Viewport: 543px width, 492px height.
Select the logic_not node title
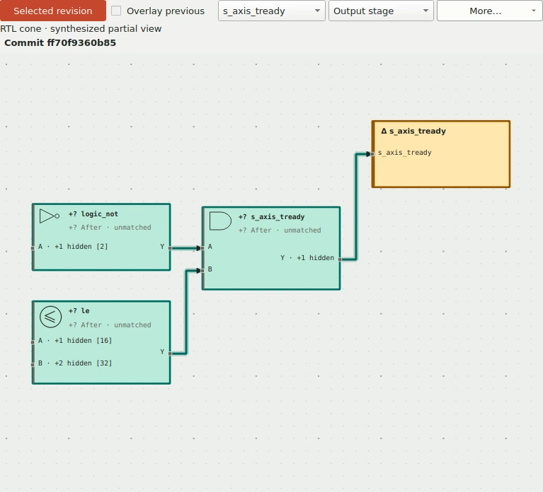[93, 214]
